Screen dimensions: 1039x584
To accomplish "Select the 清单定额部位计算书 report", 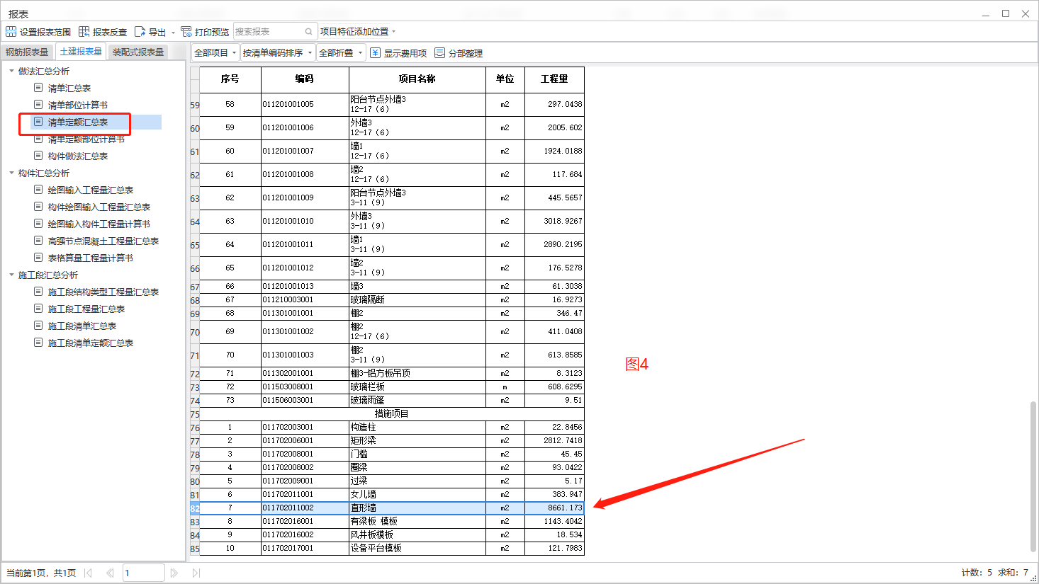I will pos(86,139).
